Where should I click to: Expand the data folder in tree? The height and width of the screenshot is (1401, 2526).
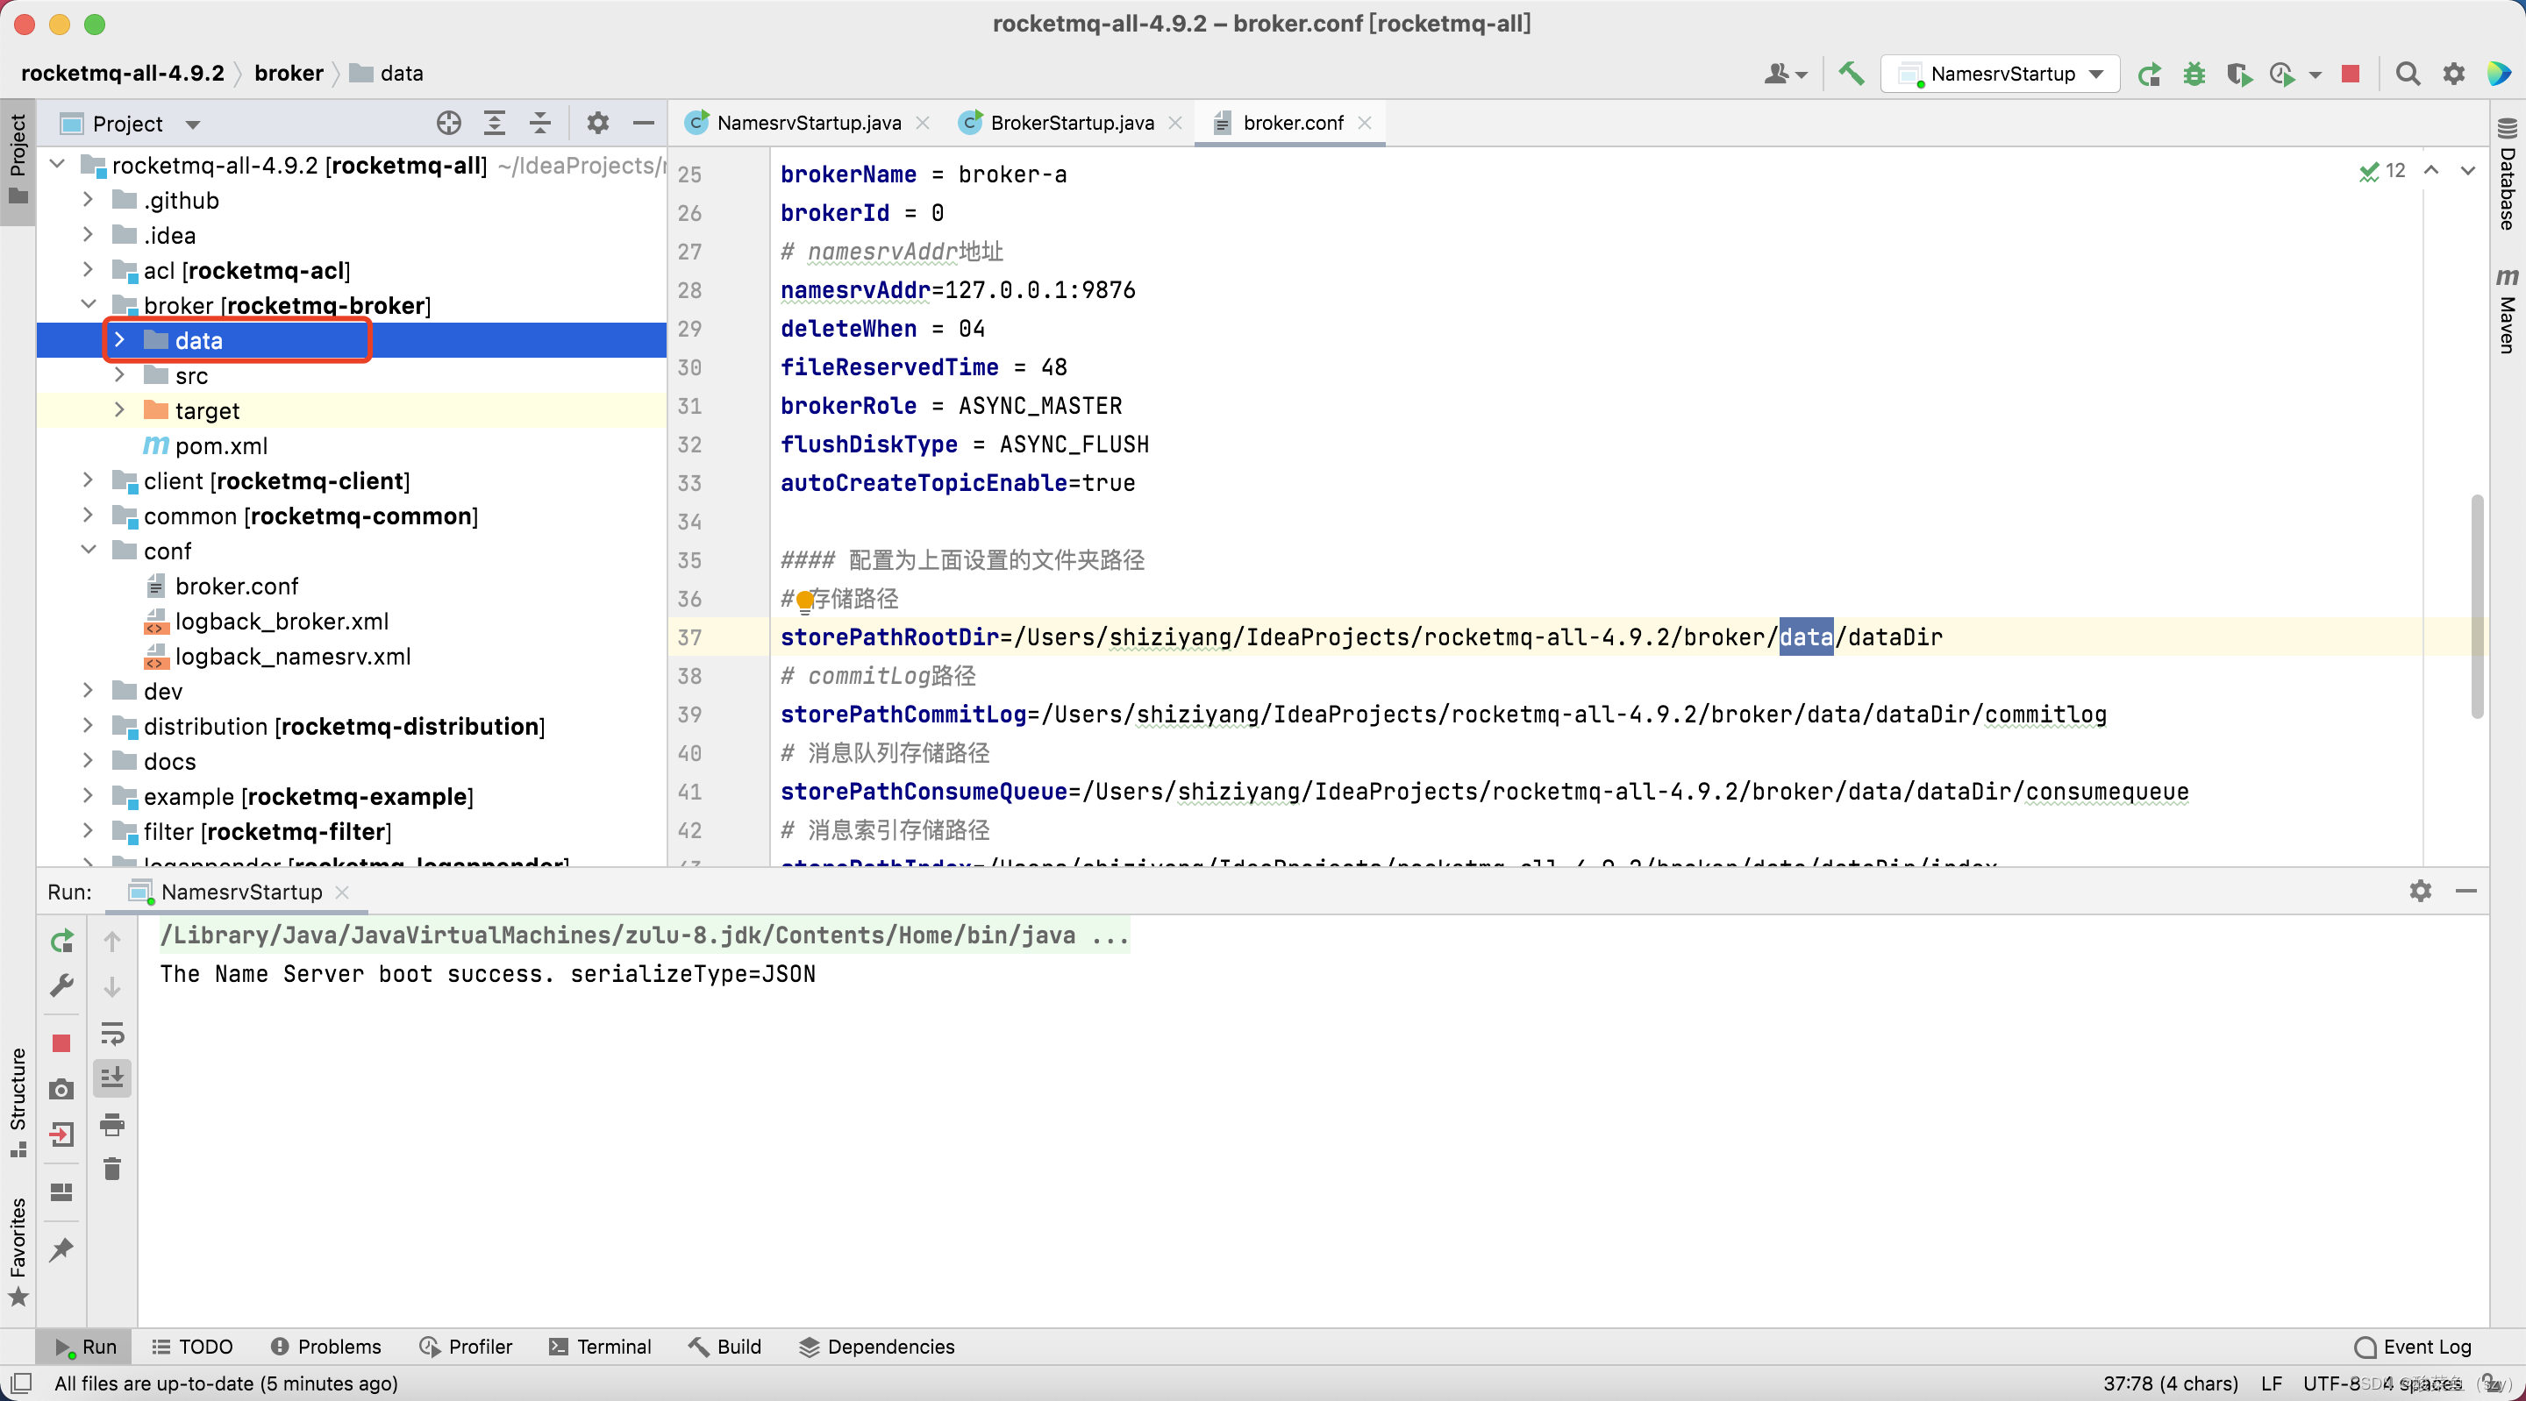tap(119, 340)
